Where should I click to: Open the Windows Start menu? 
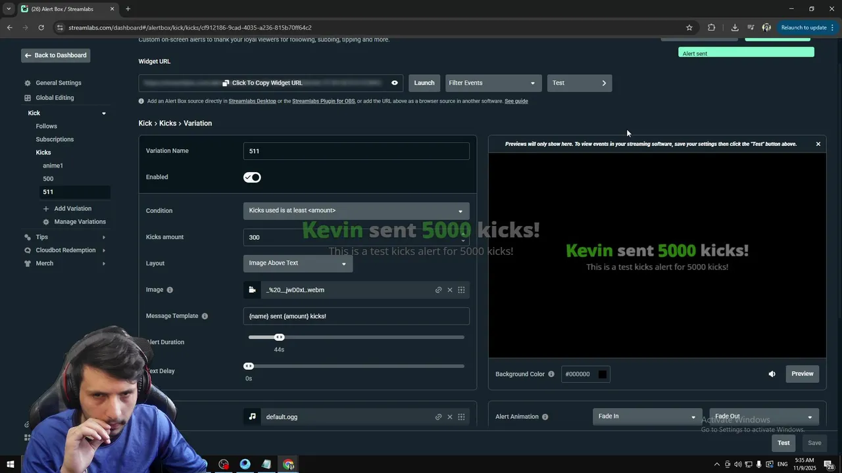(11, 464)
